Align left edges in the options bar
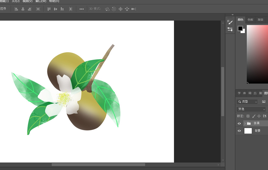This screenshot has height=170, width=268. click(16, 9)
